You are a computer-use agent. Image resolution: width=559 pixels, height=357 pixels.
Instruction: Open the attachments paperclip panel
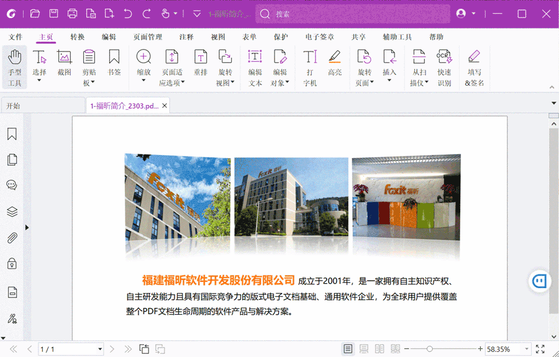point(12,238)
